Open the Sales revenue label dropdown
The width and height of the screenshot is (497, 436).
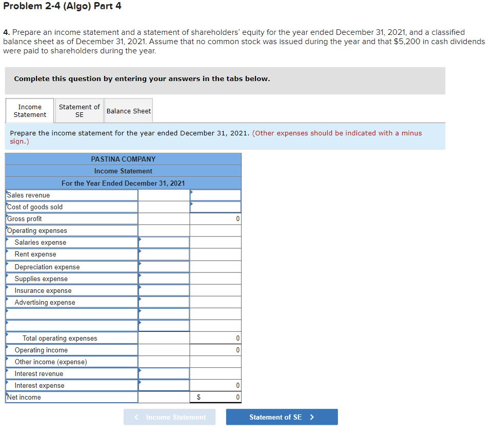pos(71,195)
